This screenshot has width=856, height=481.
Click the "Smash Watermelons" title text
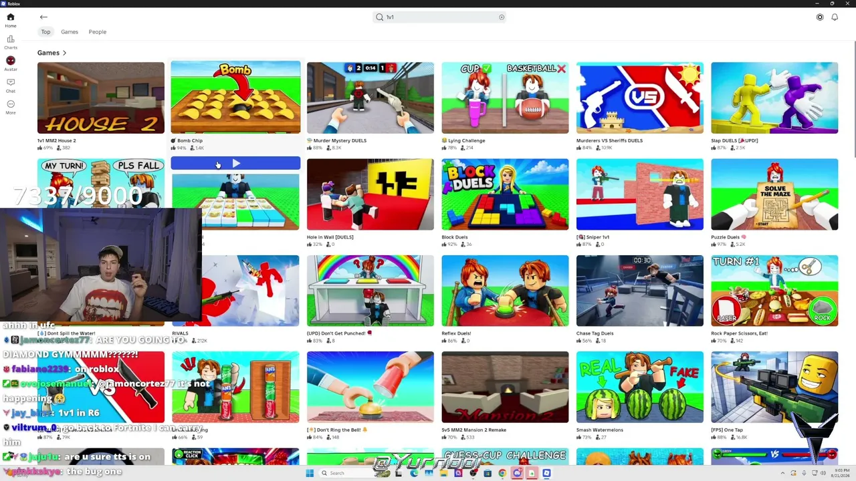(600, 430)
